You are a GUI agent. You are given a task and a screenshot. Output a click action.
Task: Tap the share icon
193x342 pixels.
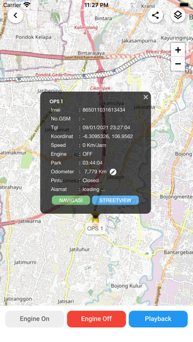155,16
